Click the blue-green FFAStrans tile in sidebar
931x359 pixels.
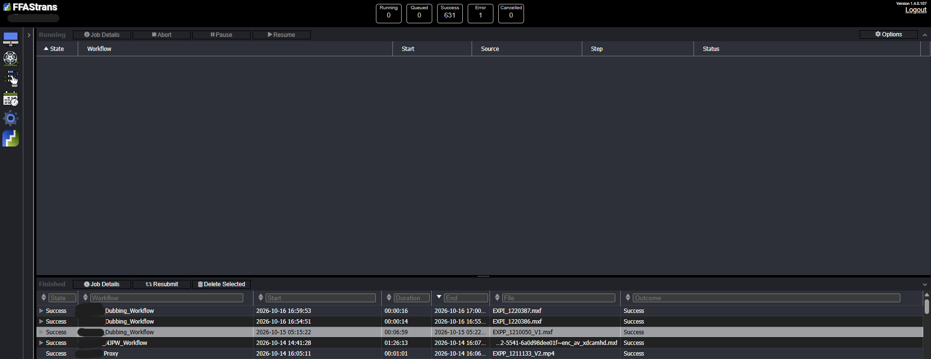point(11,138)
